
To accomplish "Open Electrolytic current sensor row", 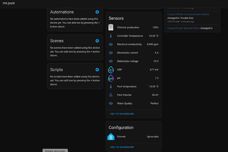I will tap(134, 53).
